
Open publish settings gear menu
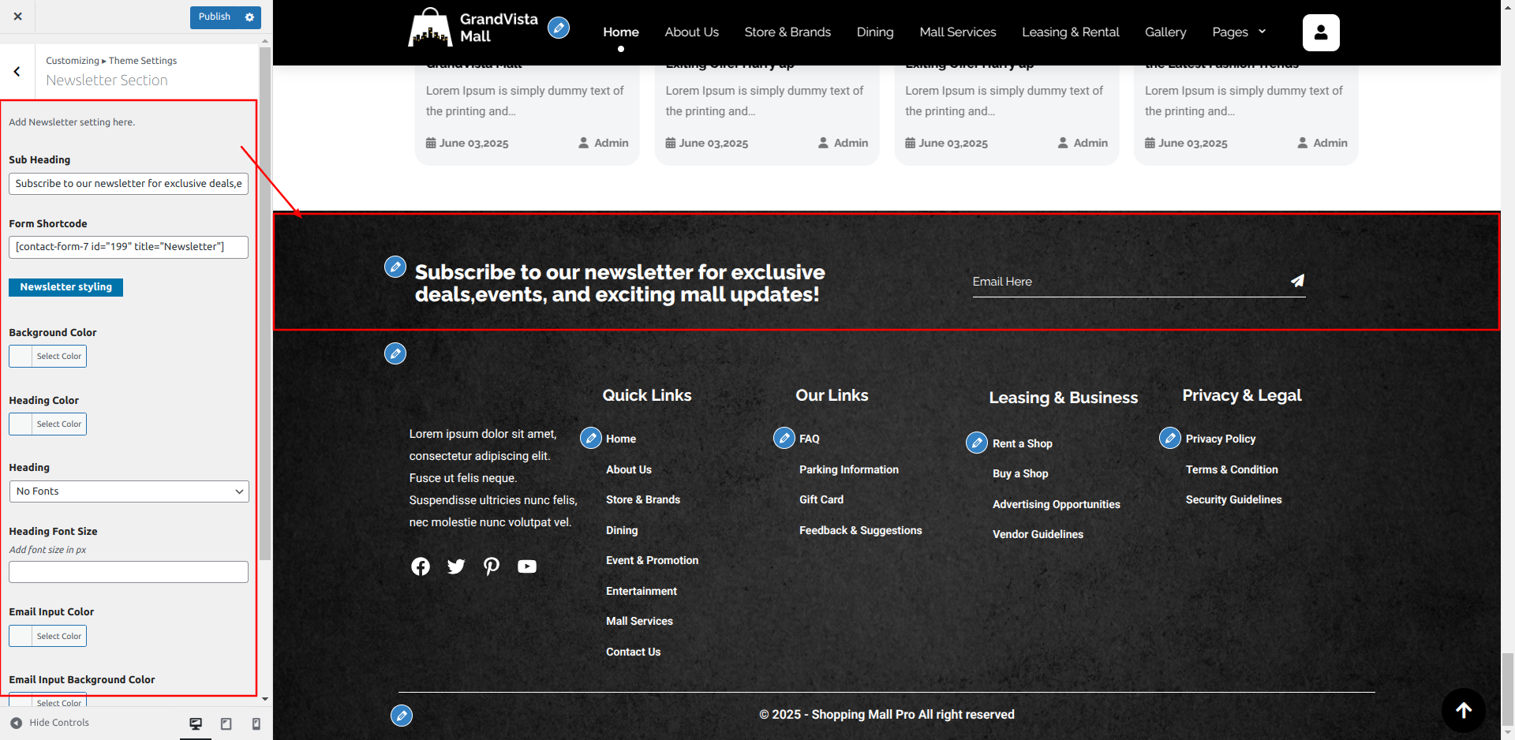pos(250,17)
